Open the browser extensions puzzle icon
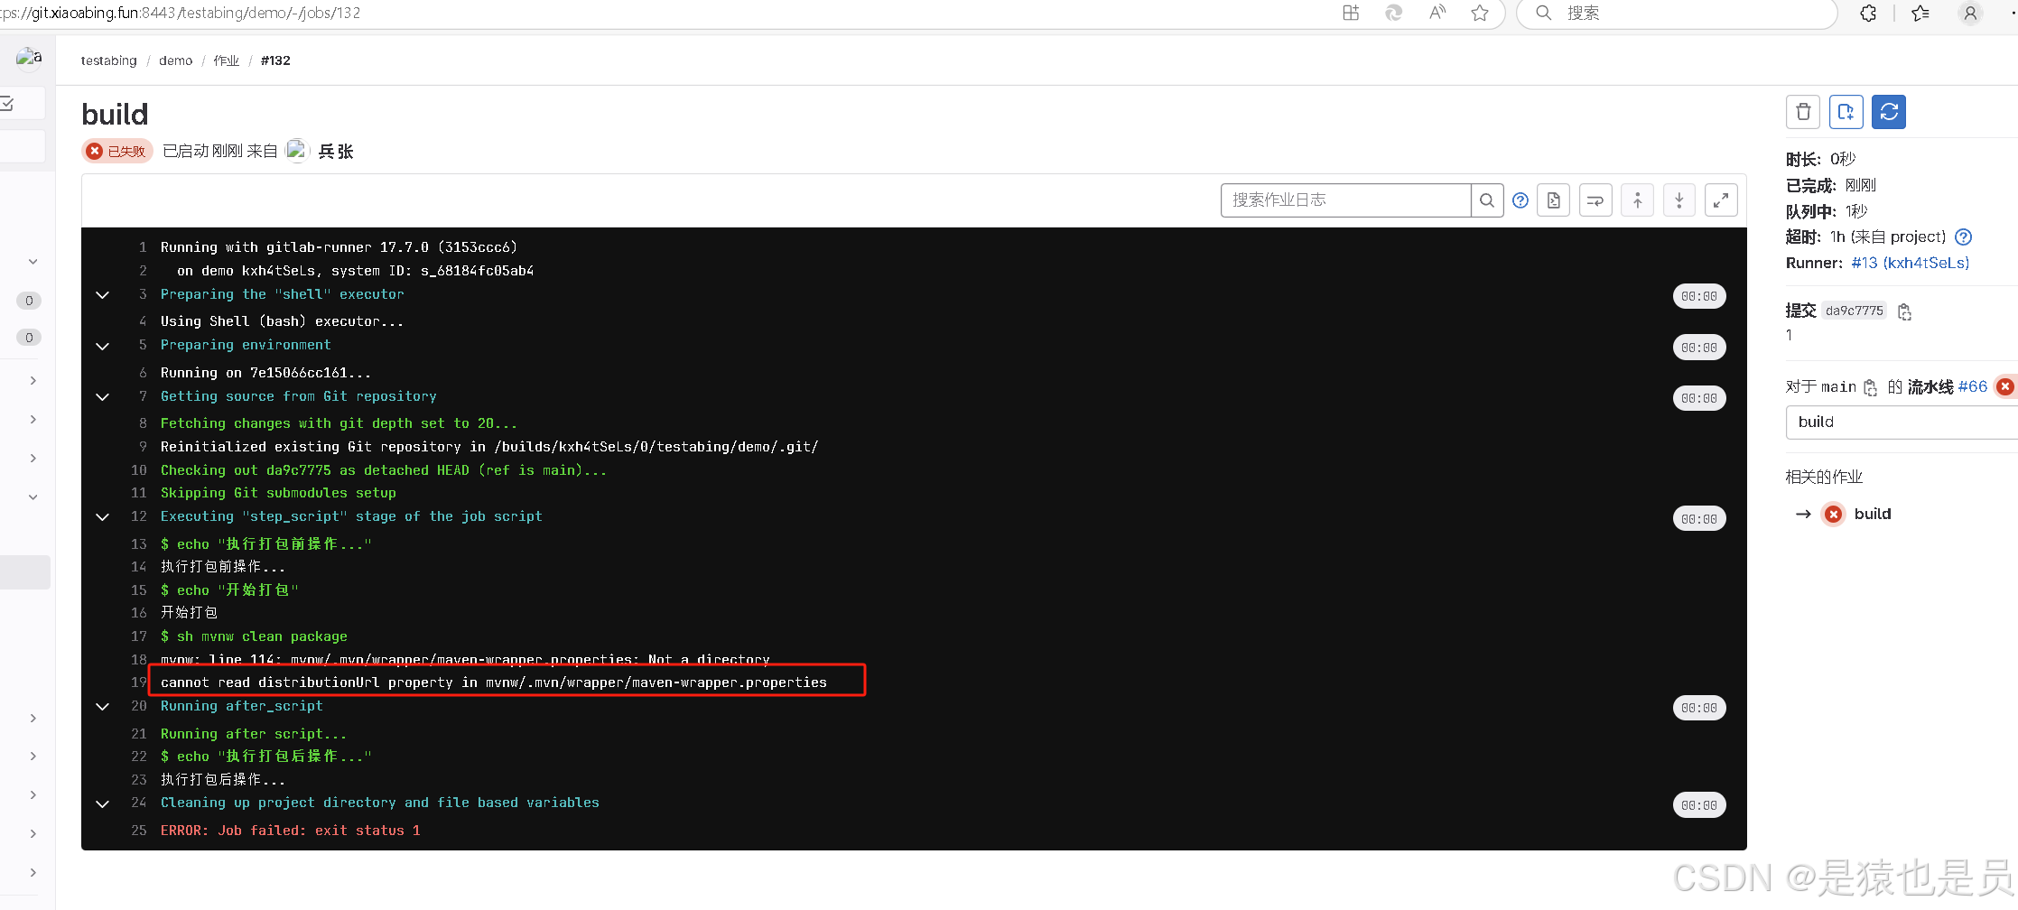The image size is (2018, 910). pyautogui.click(x=1868, y=13)
